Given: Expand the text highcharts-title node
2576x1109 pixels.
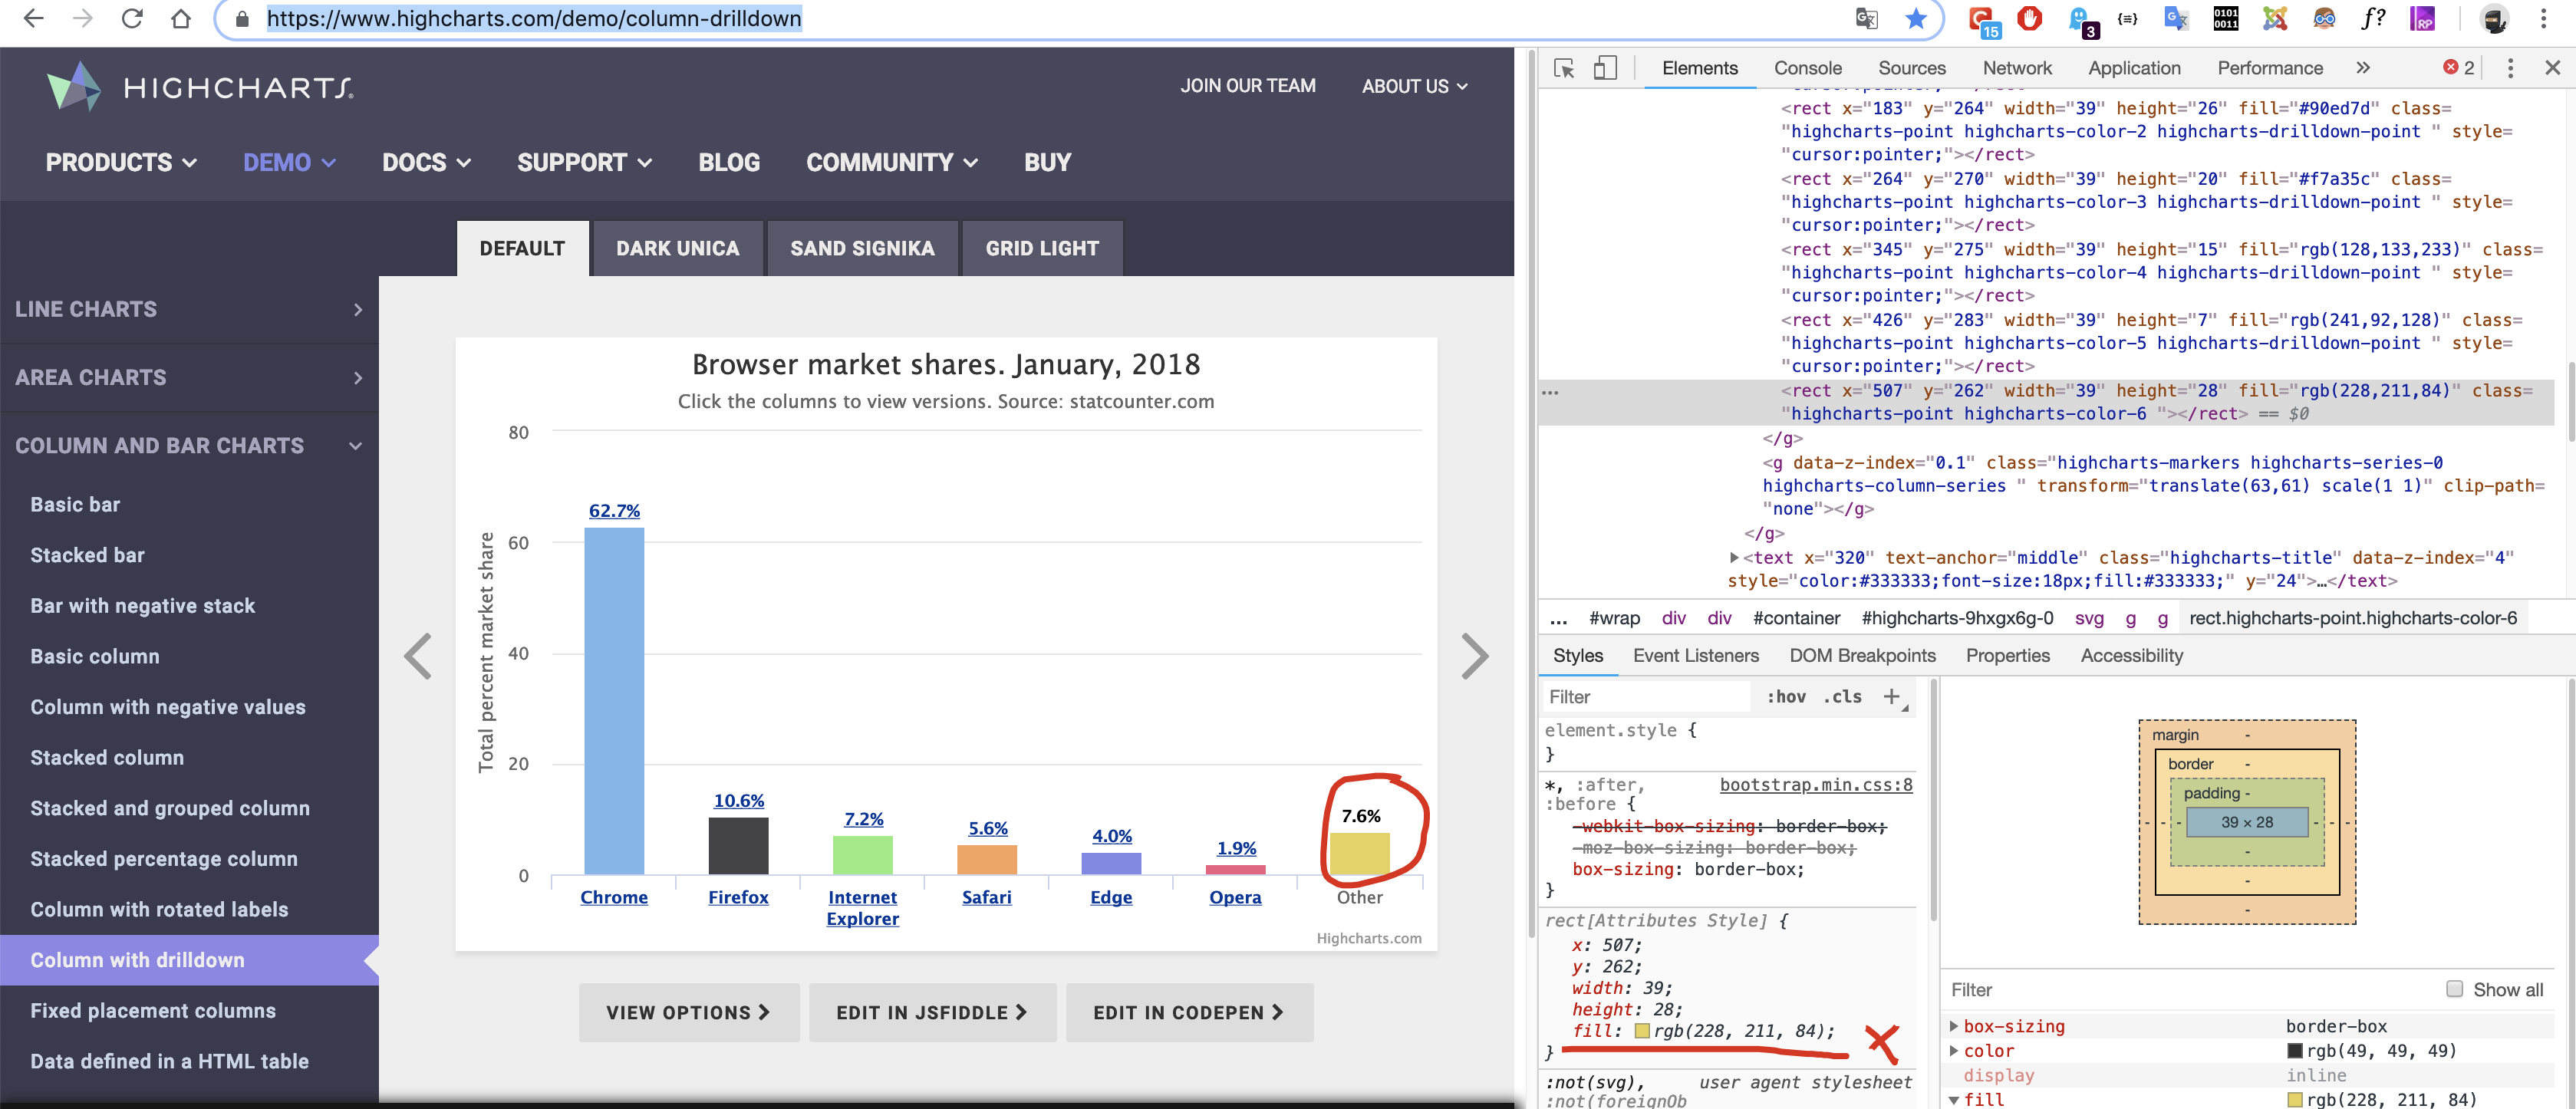Looking at the screenshot, I should pyautogui.click(x=1735, y=558).
